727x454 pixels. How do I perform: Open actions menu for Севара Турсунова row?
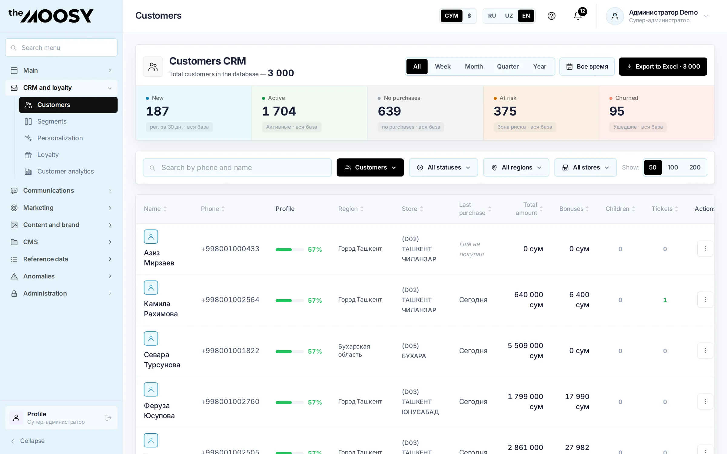705,350
